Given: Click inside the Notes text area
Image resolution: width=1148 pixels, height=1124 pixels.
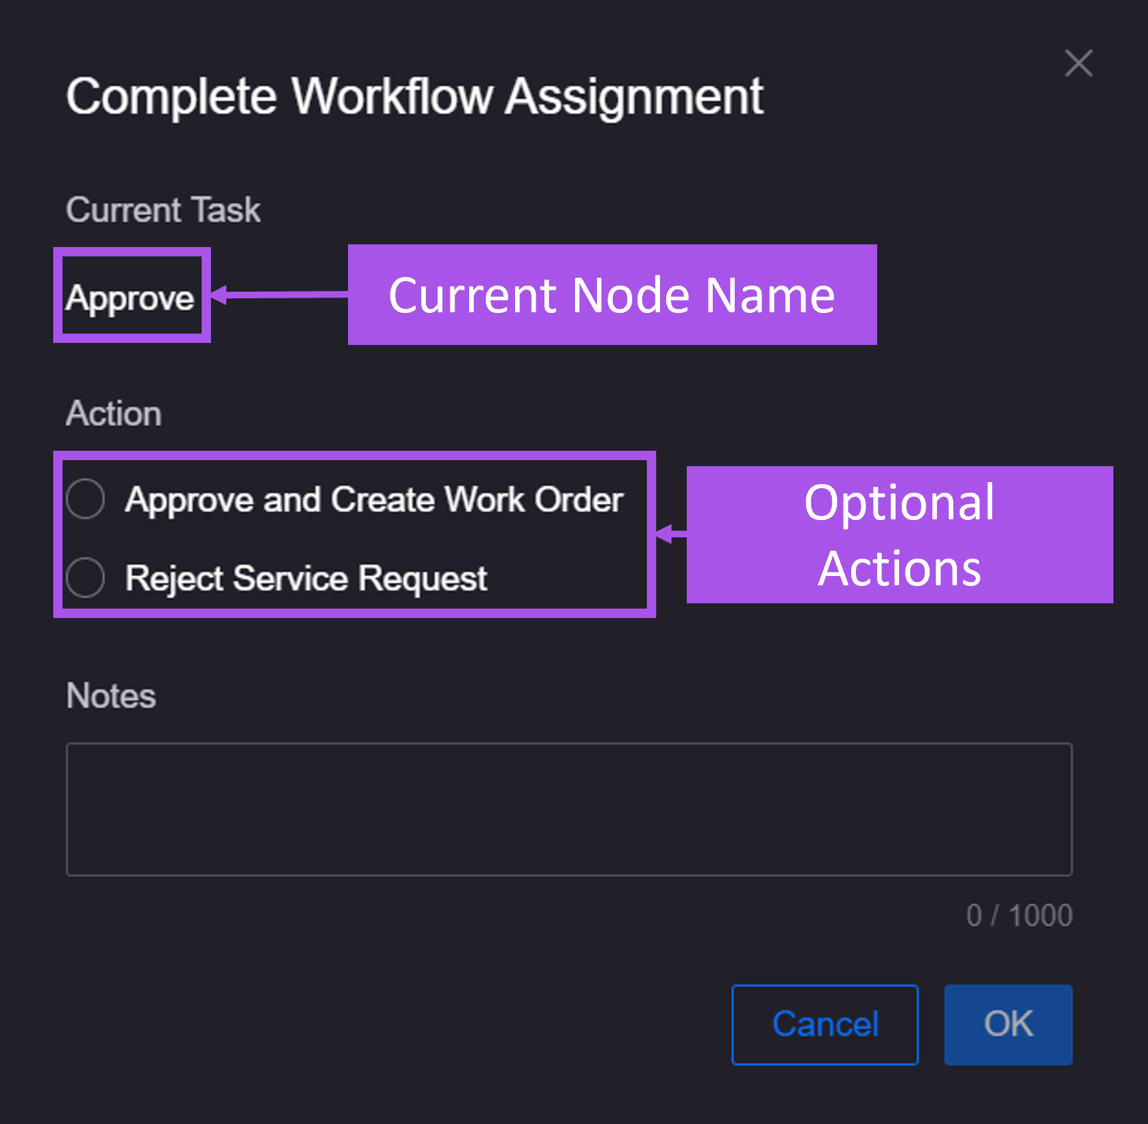Looking at the screenshot, I should 569,809.
